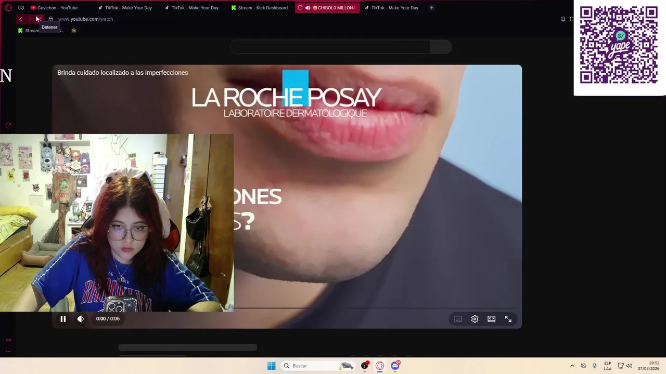
Task: Click the Yape QR code overlay
Action: click(619, 45)
